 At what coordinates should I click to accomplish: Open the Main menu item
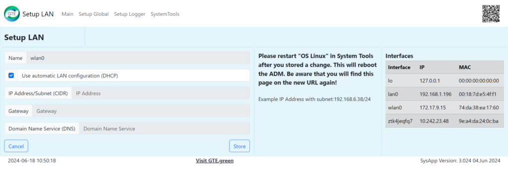coord(67,14)
